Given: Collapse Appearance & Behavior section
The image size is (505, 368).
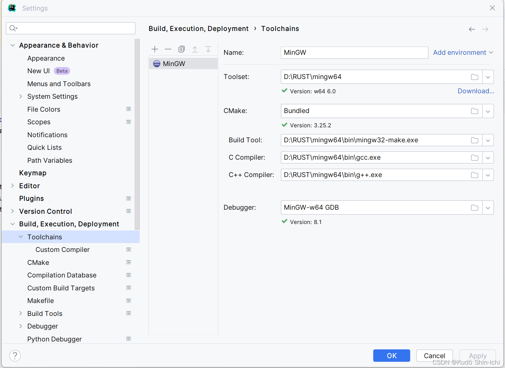Looking at the screenshot, I should point(13,45).
